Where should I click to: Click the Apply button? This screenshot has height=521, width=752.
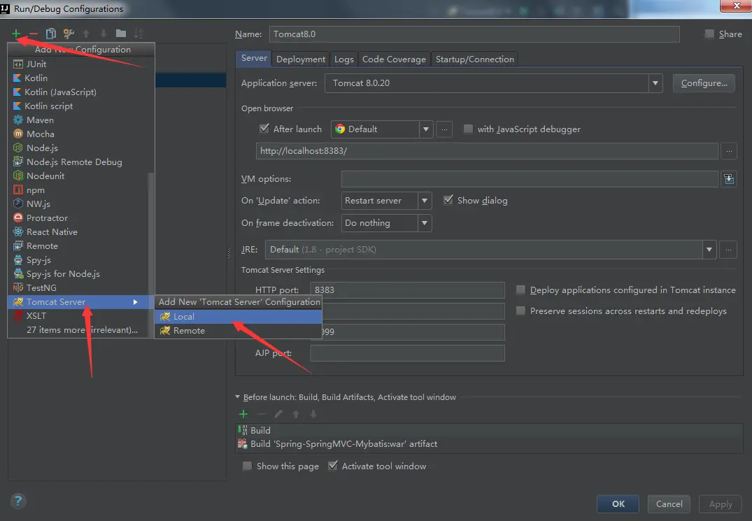pyautogui.click(x=721, y=504)
